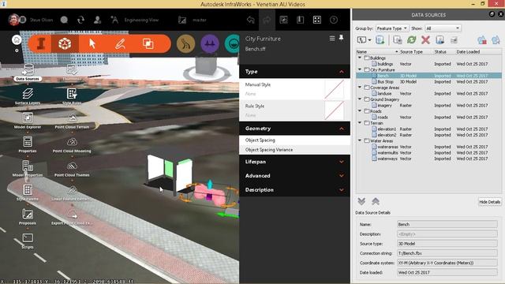
Task: Open the purple bridge design module icon
Action: click(210, 43)
